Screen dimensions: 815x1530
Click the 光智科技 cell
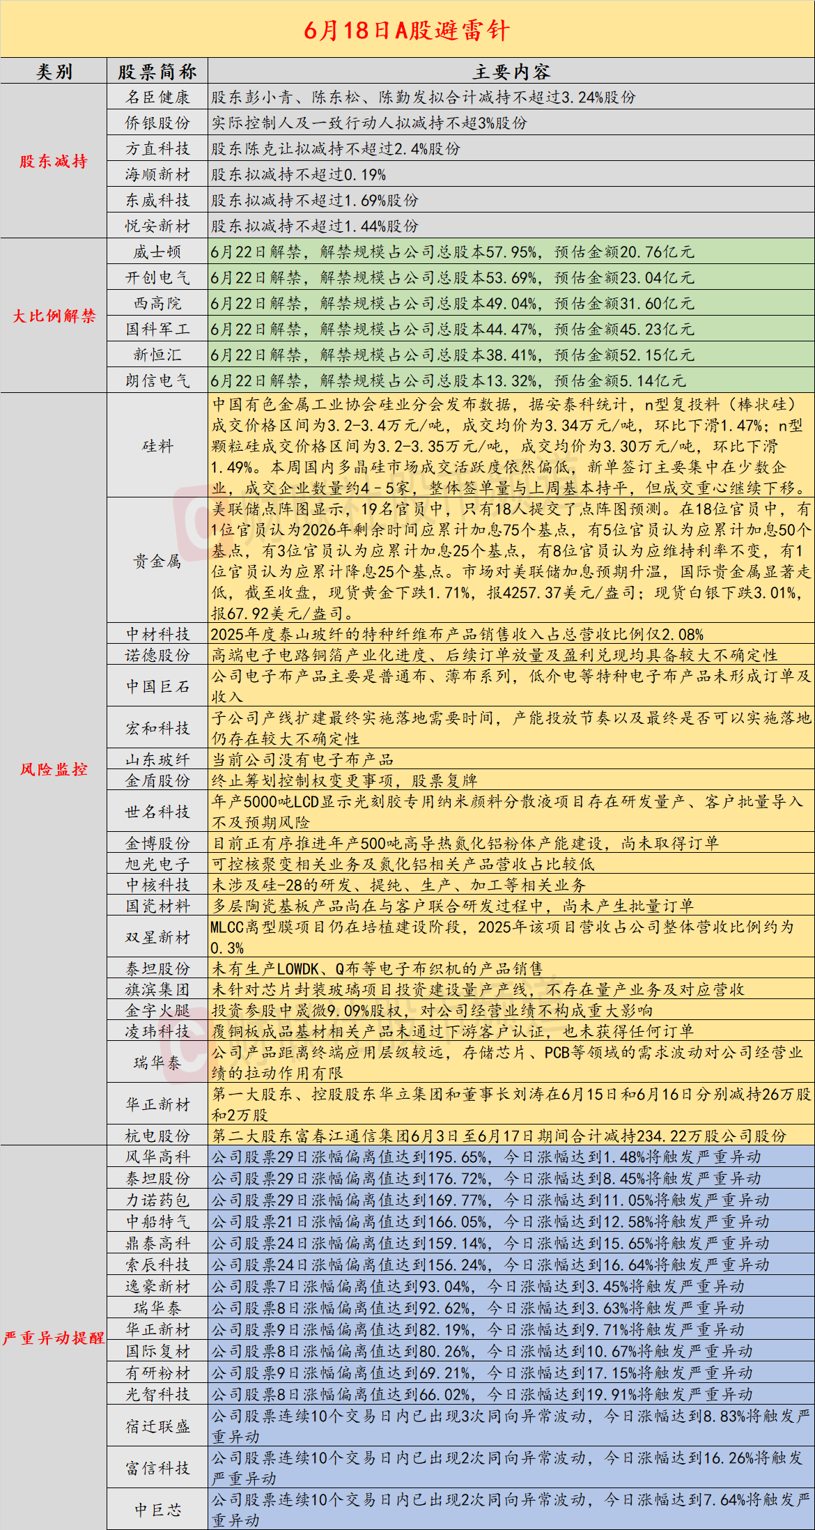pyautogui.click(x=157, y=1394)
